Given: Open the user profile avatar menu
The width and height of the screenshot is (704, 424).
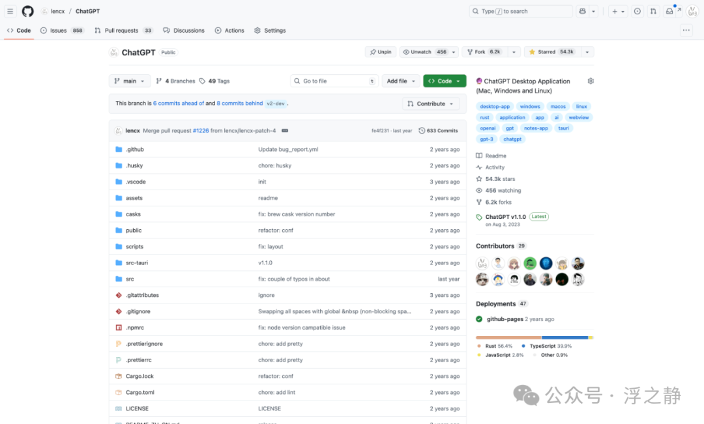Looking at the screenshot, I should pos(692,11).
